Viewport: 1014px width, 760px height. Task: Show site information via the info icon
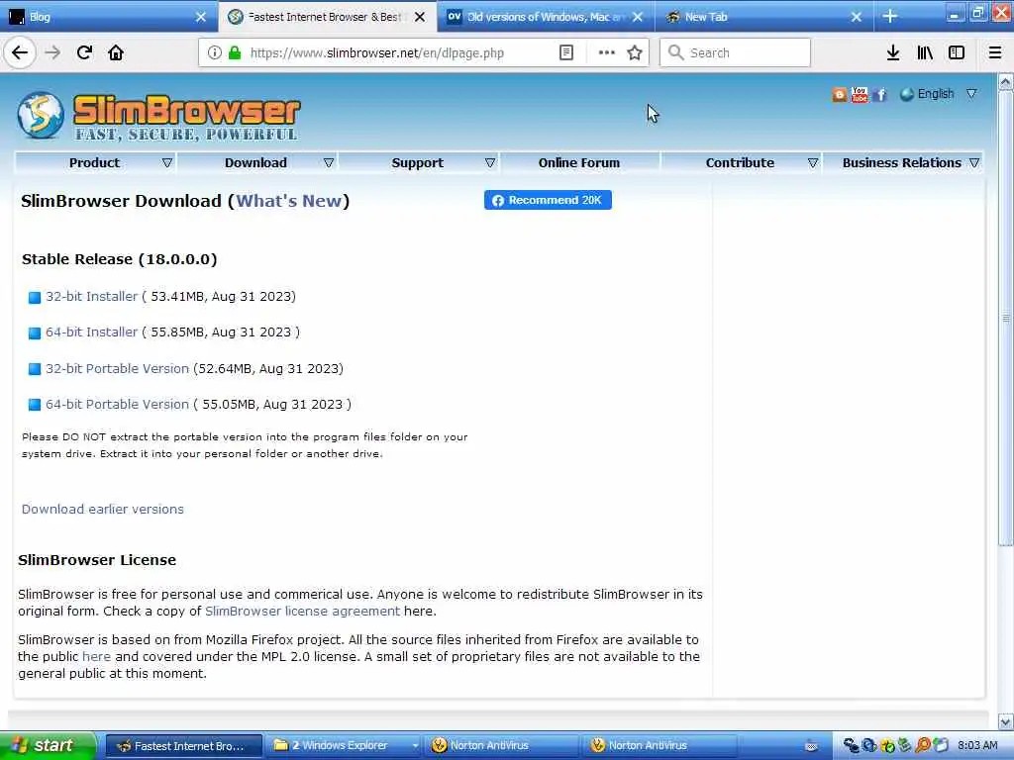coord(214,53)
